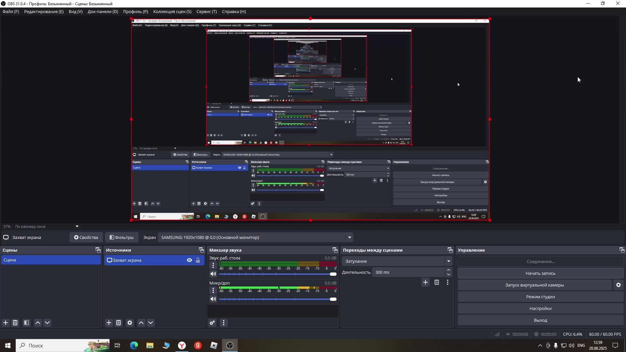Open source properties gear in Sources panel
This screenshot has width=626, height=352.
click(x=130, y=323)
